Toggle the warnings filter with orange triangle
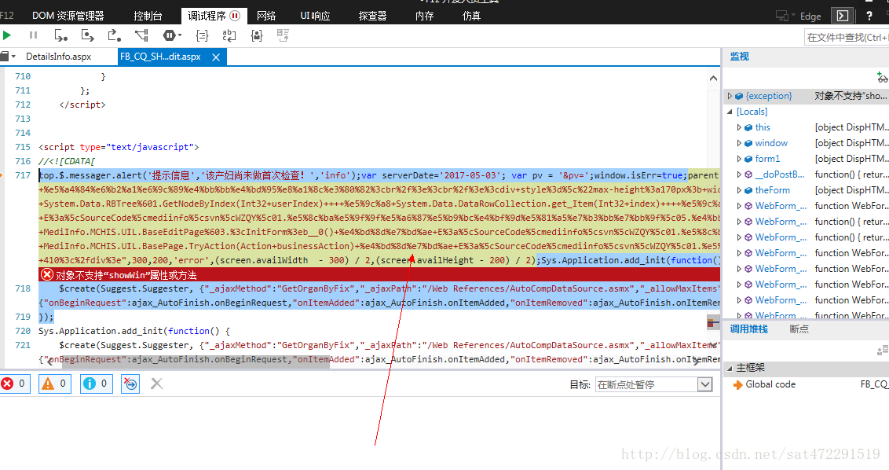Viewport: 889px width, 470px height. pyautogui.click(x=55, y=384)
